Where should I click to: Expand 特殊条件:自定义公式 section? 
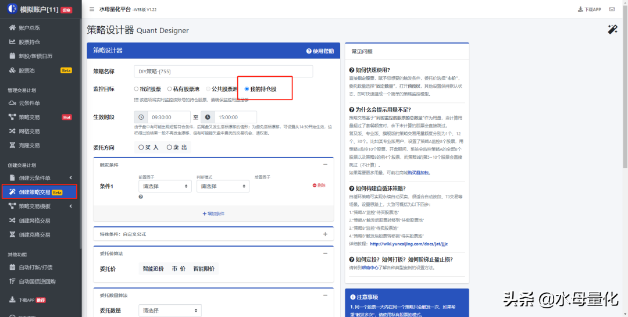coord(325,234)
